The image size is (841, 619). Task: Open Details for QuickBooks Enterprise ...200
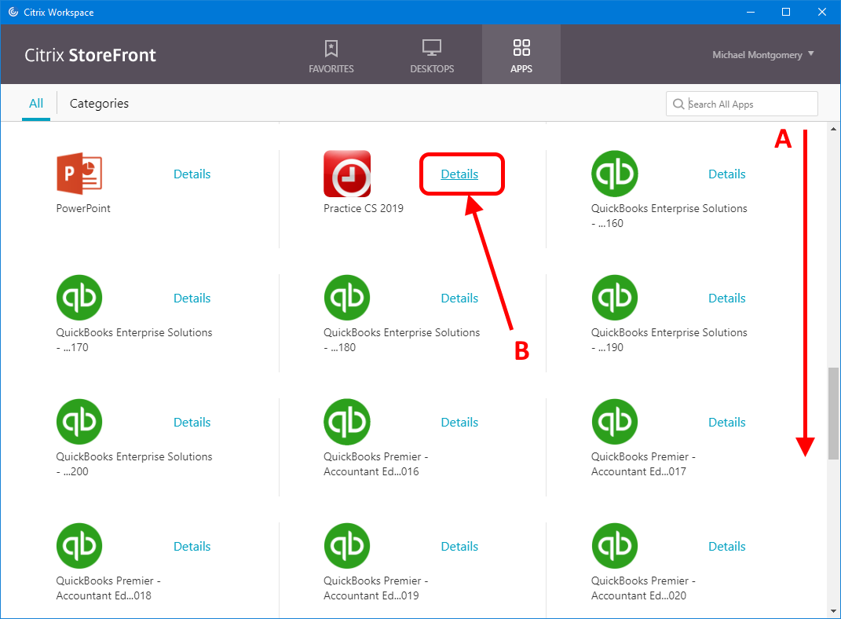pos(192,422)
